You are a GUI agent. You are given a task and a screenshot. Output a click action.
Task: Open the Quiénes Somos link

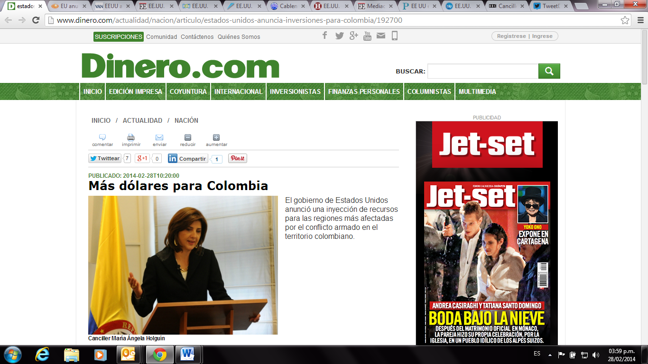(239, 36)
